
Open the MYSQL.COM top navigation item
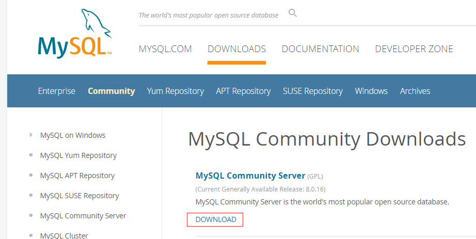tap(165, 49)
